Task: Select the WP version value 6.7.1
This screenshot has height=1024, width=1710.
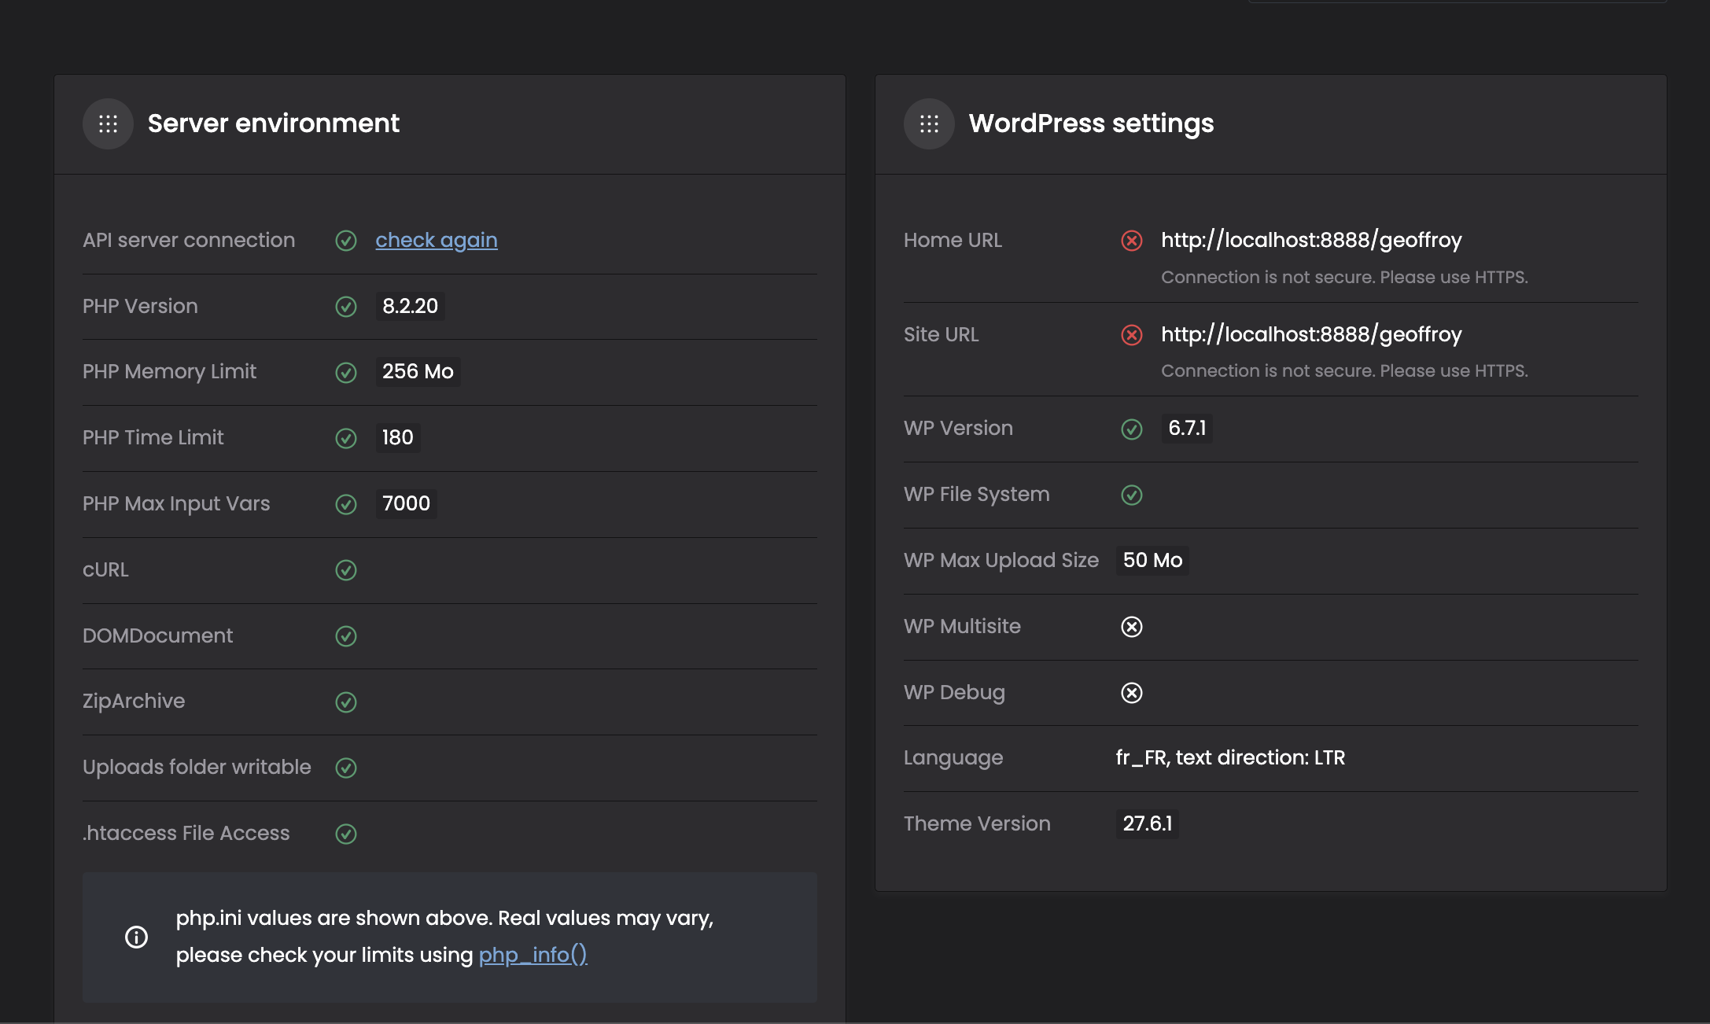Action: coord(1187,428)
